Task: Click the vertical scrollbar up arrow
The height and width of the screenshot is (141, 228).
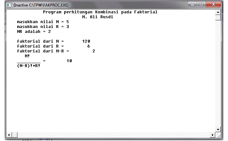Action: 218,12
